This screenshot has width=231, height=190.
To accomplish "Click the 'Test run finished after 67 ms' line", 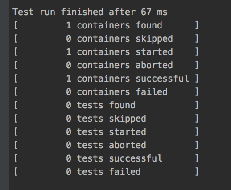I will point(90,12).
